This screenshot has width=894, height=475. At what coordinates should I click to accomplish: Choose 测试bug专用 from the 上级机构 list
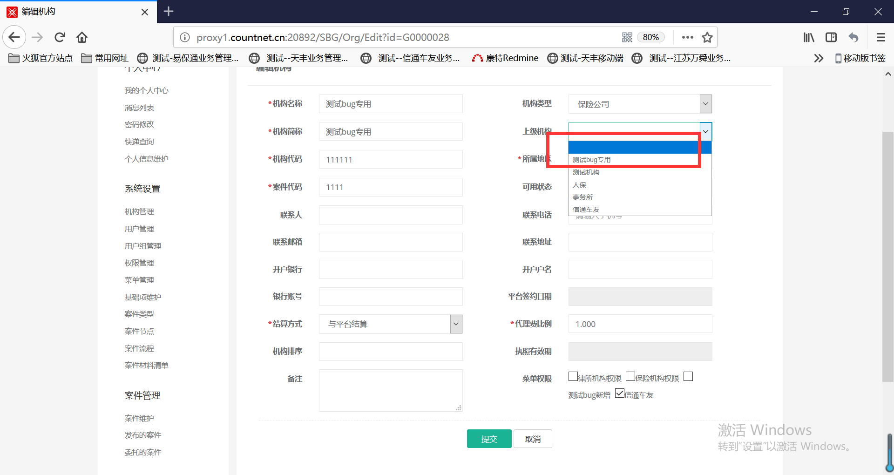coord(640,160)
